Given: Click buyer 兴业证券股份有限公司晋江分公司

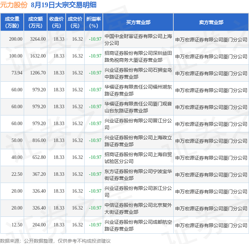Looking at the screenshot, I should pos(138,124).
